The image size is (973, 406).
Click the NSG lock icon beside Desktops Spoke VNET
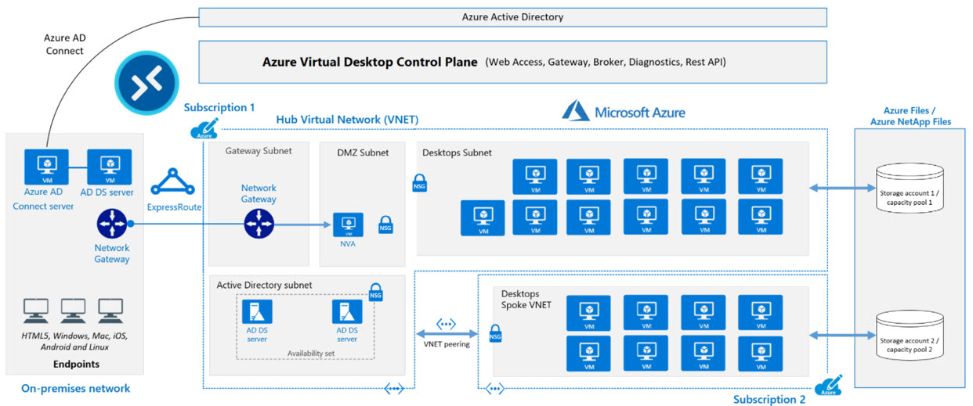[x=495, y=333]
